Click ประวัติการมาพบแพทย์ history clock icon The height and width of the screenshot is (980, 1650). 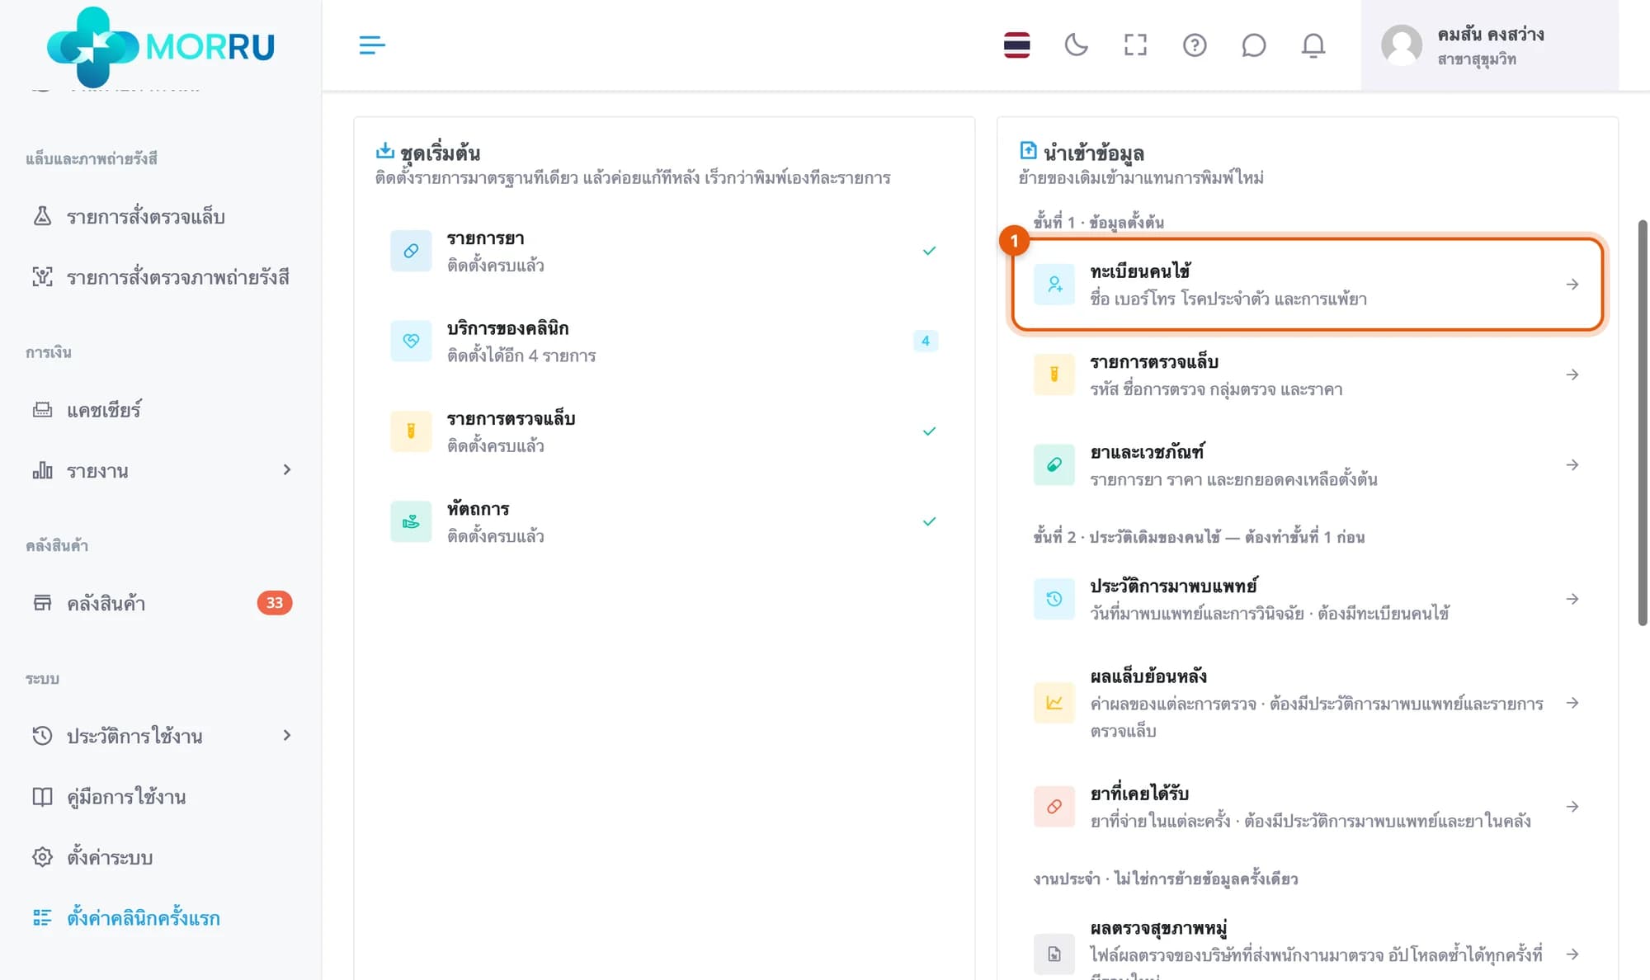pos(1054,599)
